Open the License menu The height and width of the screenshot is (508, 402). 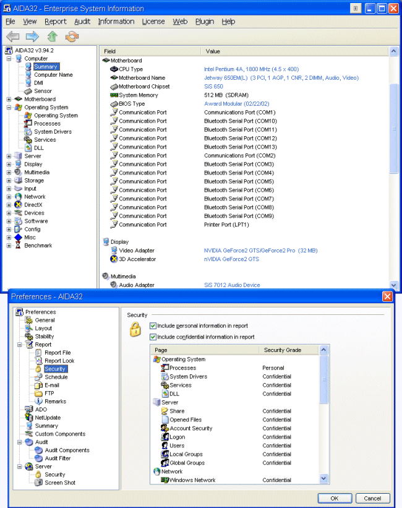pyautogui.click(x=153, y=22)
